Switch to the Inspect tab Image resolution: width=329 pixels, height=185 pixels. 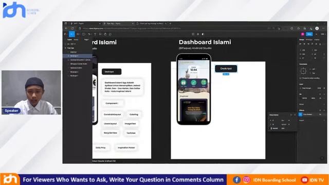317,40
